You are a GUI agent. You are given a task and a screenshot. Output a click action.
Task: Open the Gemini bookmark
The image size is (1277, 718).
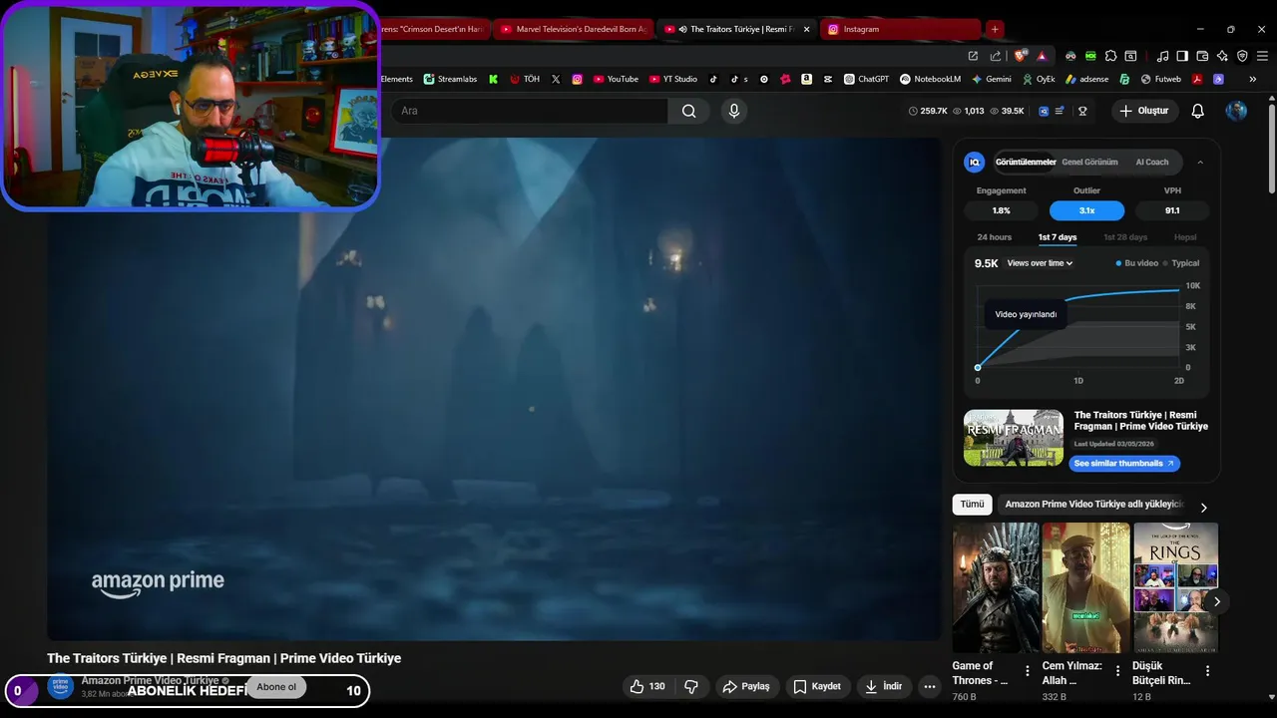(x=991, y=79)
